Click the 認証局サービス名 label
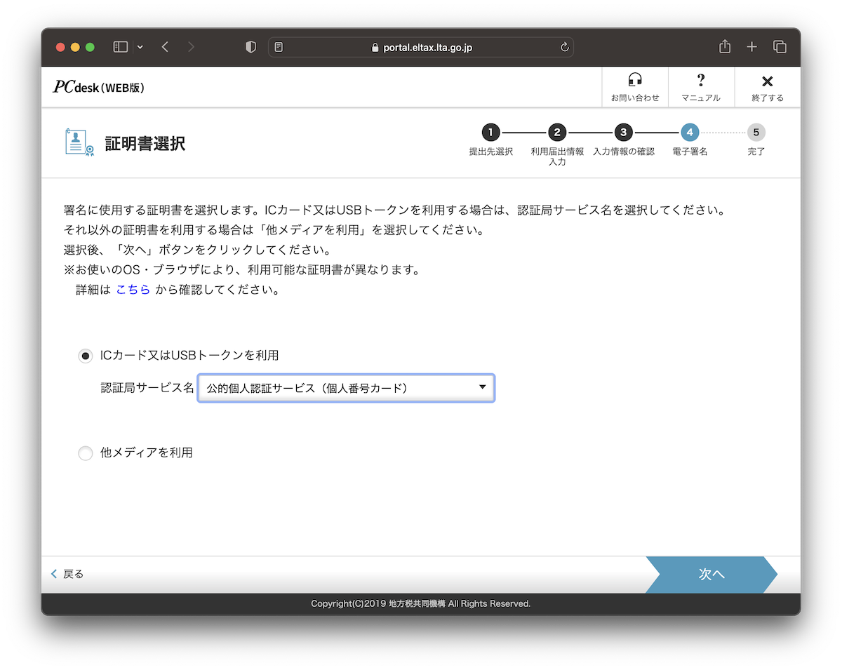The height and width of the screenshot is (670, 842). click(147, 388)
